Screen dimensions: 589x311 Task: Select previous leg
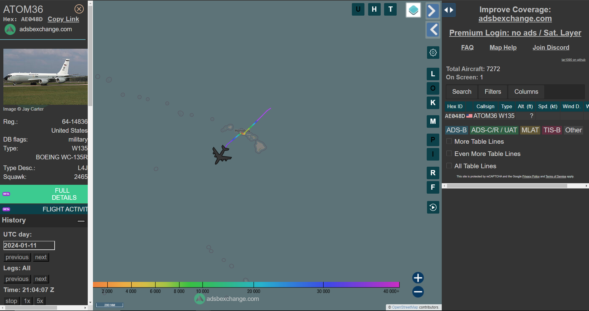coord(17,279)
